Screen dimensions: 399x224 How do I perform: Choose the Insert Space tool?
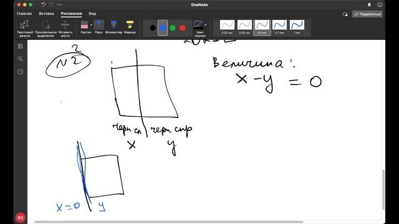[x=65, y=29]
